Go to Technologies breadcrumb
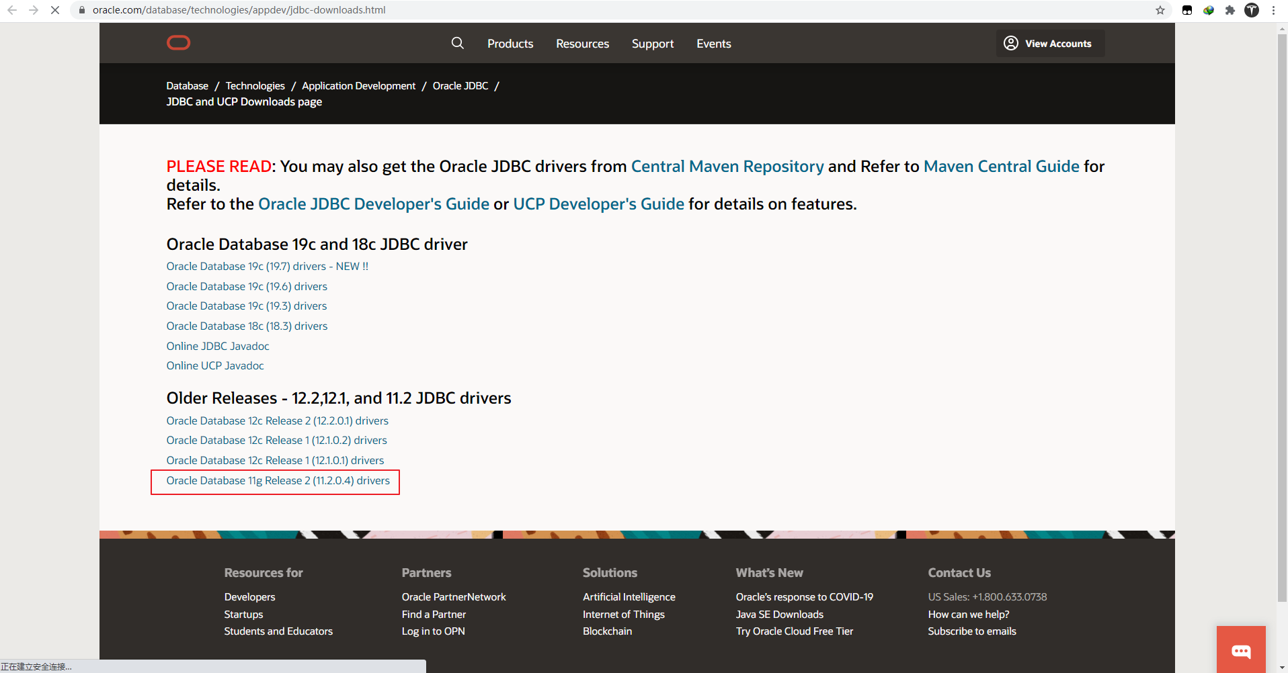 pos(255,86)
